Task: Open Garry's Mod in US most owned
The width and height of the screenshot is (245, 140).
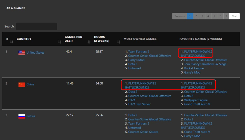Action: click(136, 60)
